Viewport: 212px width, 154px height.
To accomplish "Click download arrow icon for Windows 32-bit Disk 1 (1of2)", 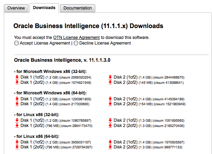I will click(x=17, y=77).
